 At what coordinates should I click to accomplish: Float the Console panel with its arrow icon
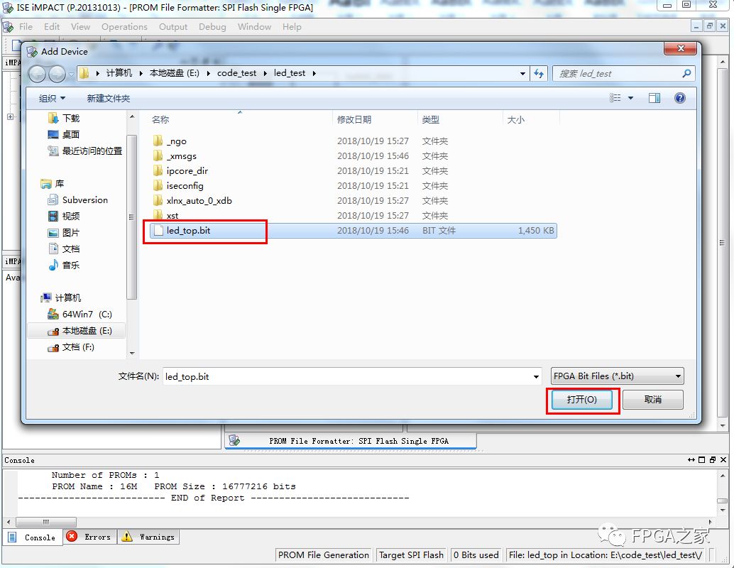pos(692,460)
